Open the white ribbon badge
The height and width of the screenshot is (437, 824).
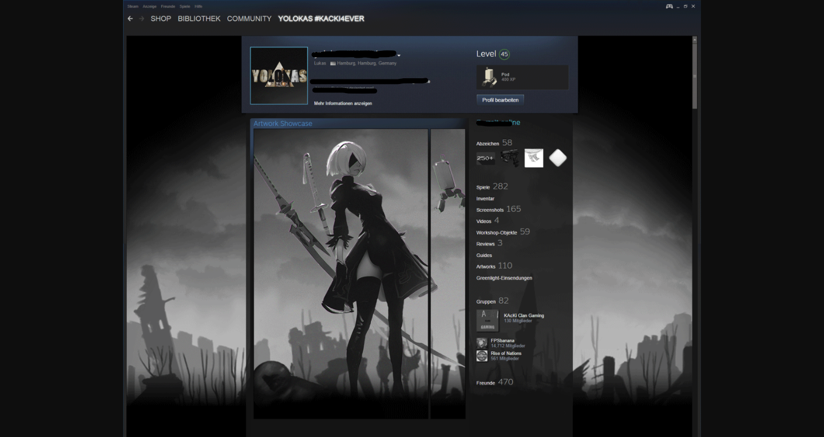(534, 158)
